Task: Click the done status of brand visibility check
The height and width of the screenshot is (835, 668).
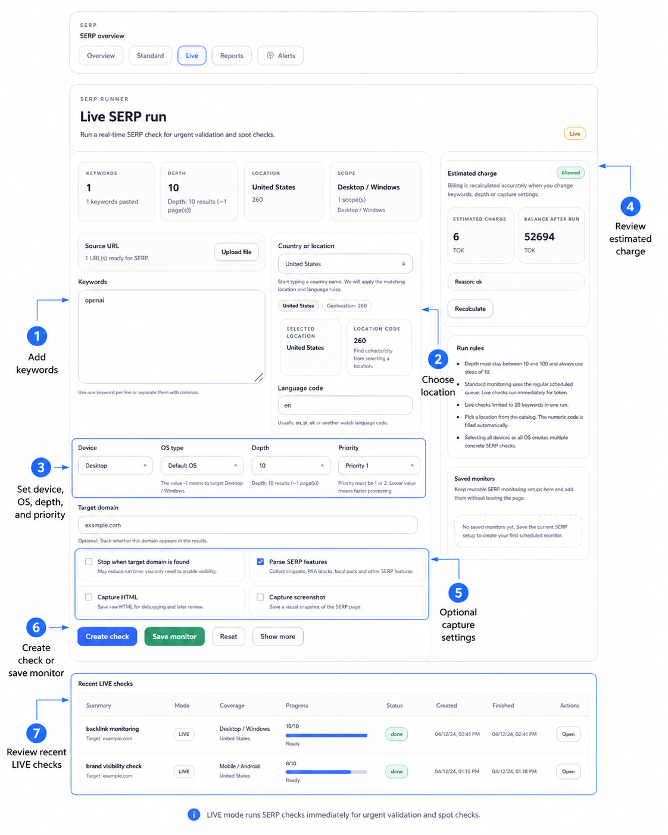Action: click(x=397, y=771)
